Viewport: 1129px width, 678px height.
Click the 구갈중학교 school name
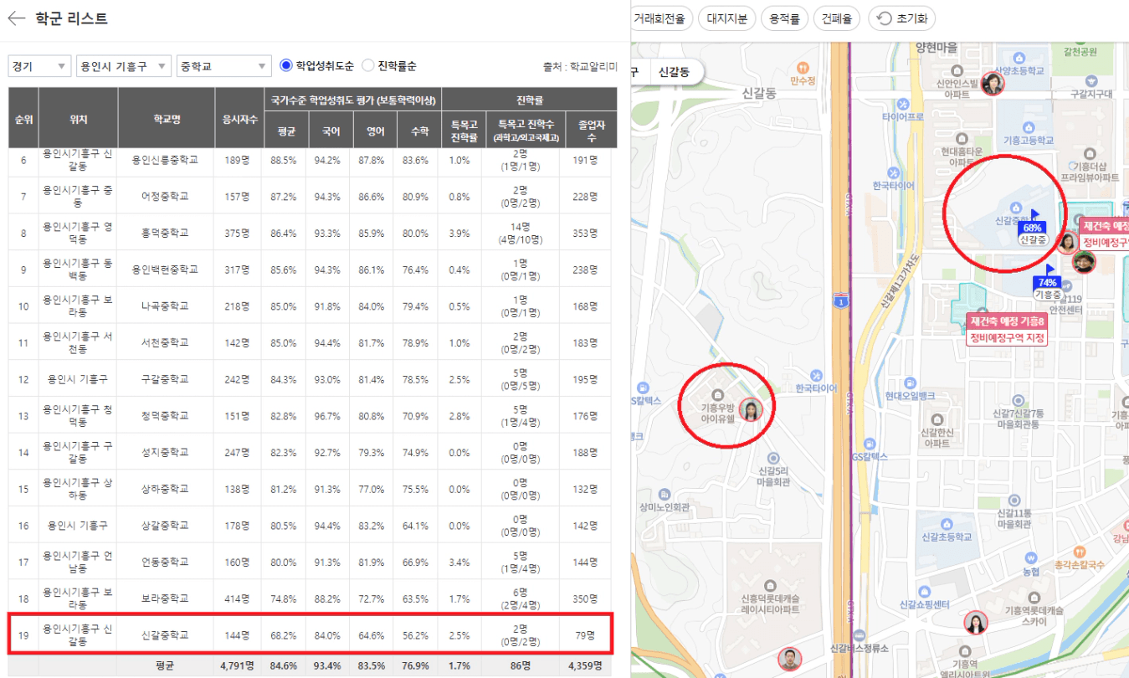(x=165, y=379)
